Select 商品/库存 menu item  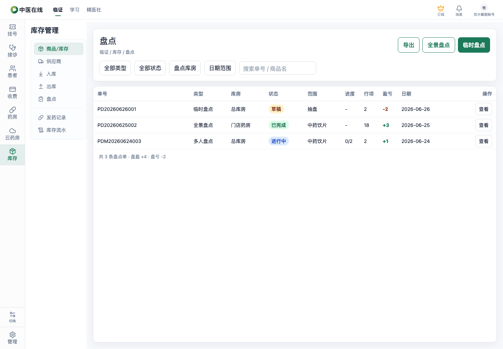[x=59, y=49]
